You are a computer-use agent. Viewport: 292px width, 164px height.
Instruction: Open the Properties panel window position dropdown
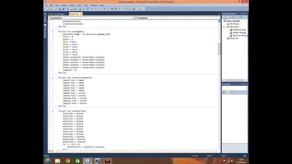(x=241, y=84)
